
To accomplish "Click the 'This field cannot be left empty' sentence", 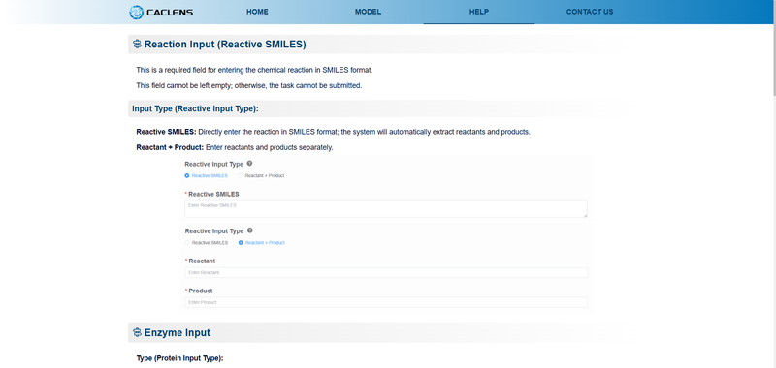I will click(249, 85).
